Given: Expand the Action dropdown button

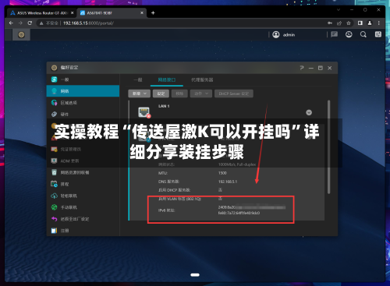Looking at the screenshot, I should click(201, 94).
